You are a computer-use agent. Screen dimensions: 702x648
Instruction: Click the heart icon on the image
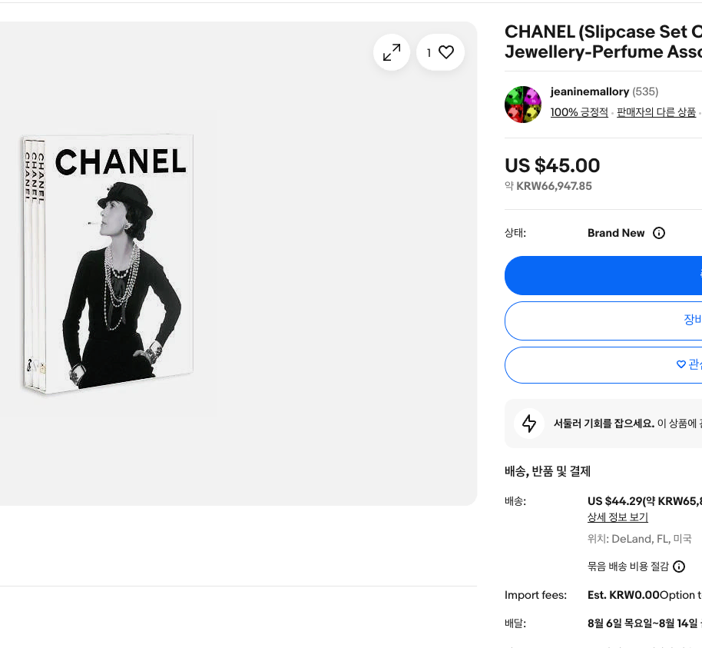pyautogui.click(x=446, y=52)
